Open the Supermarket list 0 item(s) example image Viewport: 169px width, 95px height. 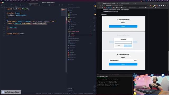point(124,24)
